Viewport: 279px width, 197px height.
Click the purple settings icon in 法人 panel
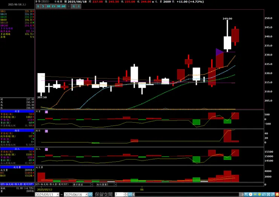coord(46,149)
